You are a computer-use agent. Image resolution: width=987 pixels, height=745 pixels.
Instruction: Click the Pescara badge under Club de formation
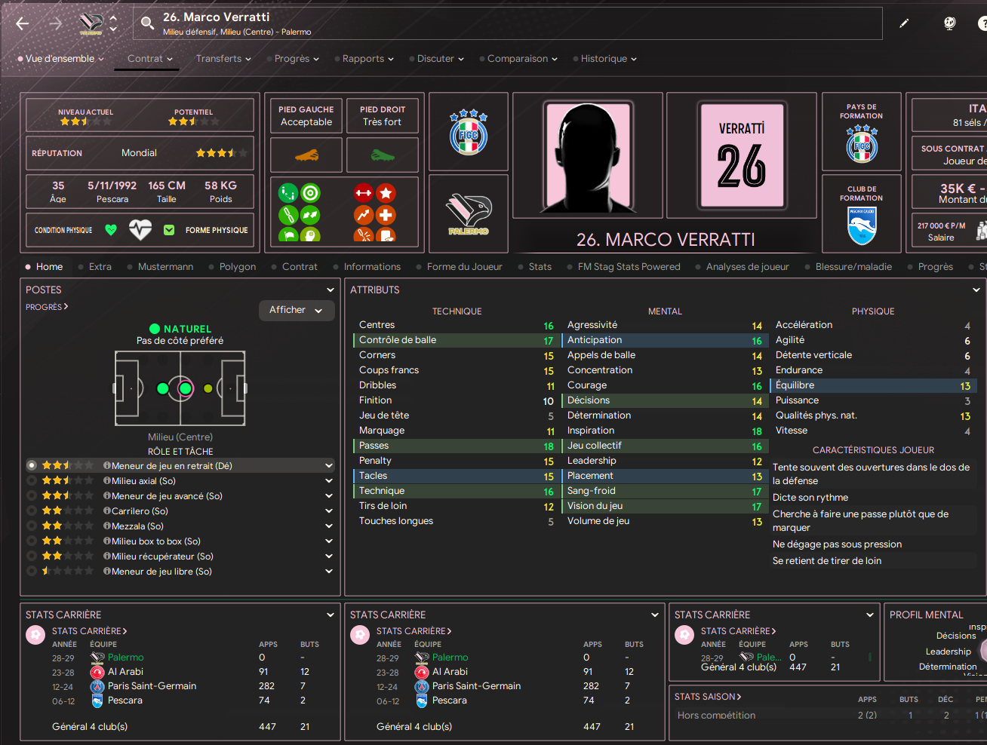point(862,225)
